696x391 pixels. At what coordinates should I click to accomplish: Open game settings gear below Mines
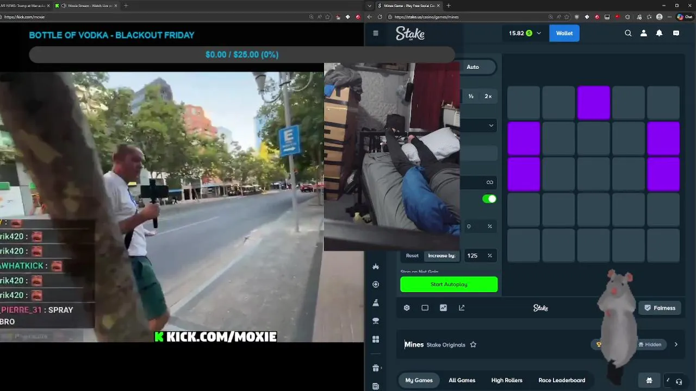click(407, 308)
